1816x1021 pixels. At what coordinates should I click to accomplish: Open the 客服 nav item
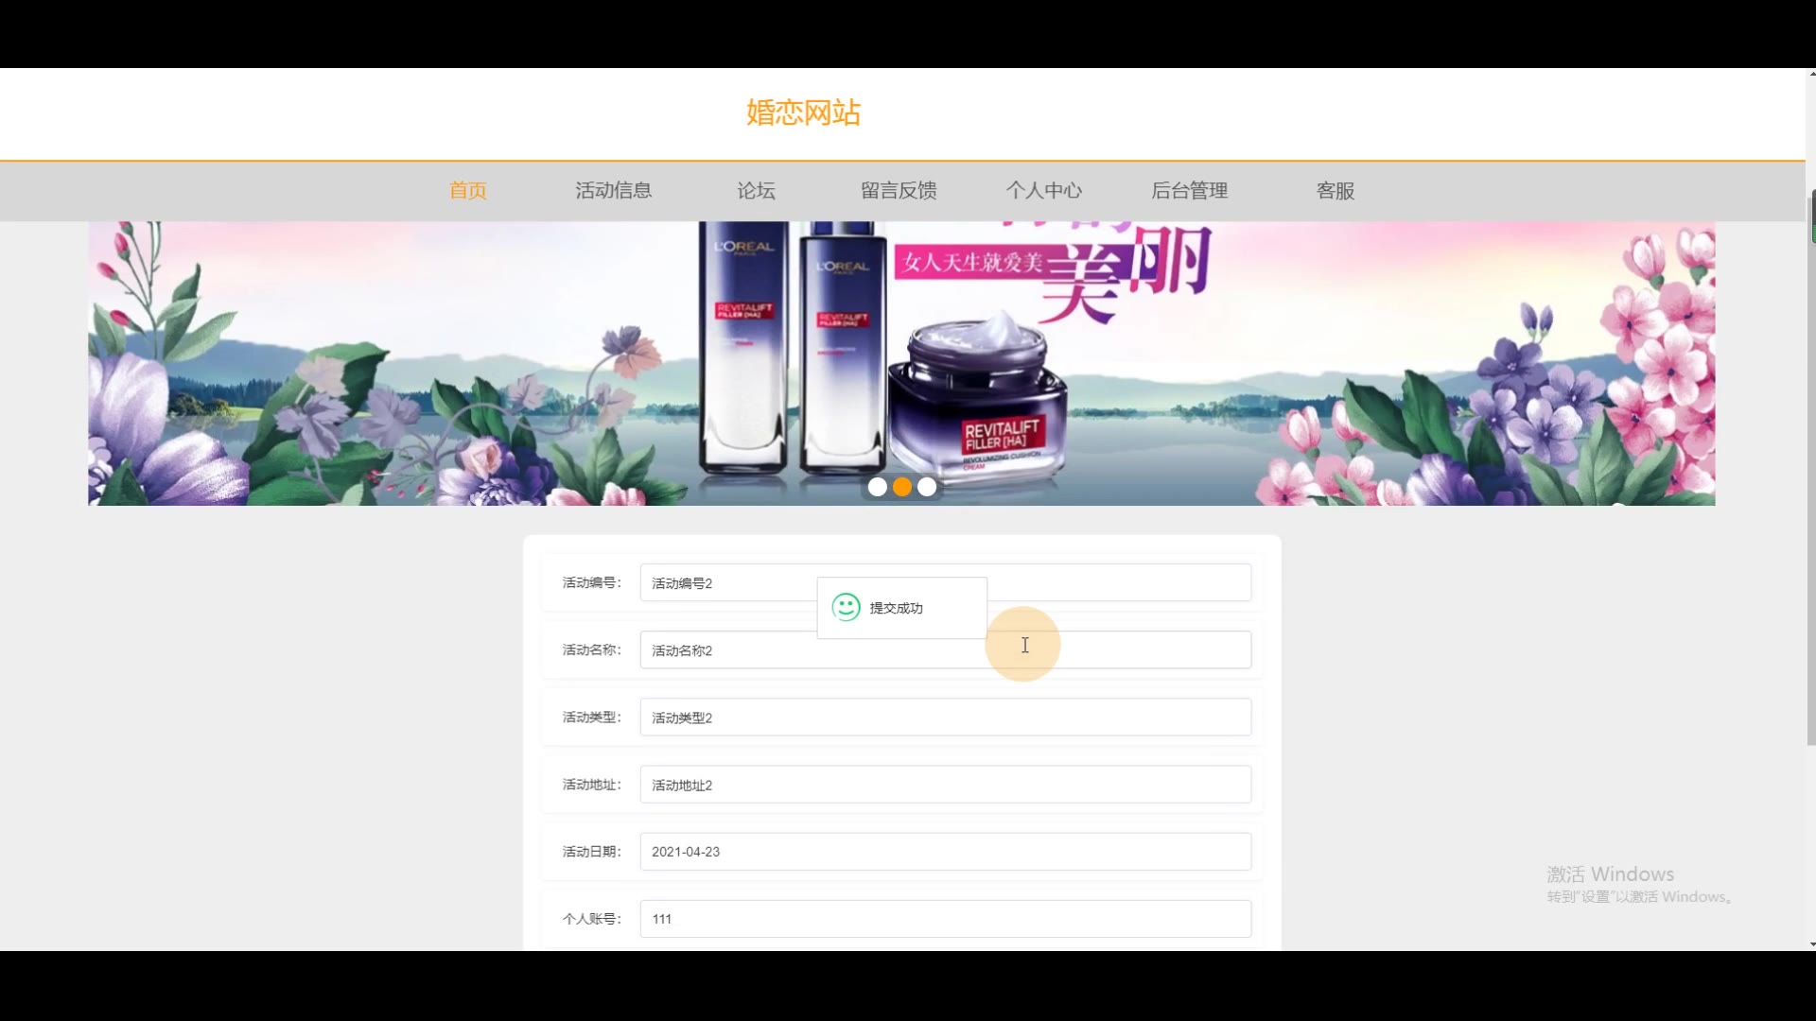[1336, 190]
